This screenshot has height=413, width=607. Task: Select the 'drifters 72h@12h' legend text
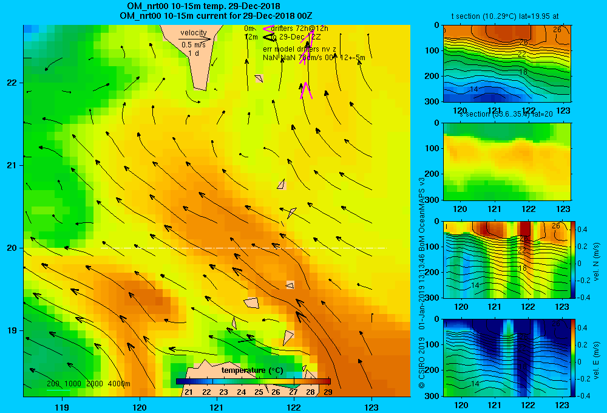[299, 29]
